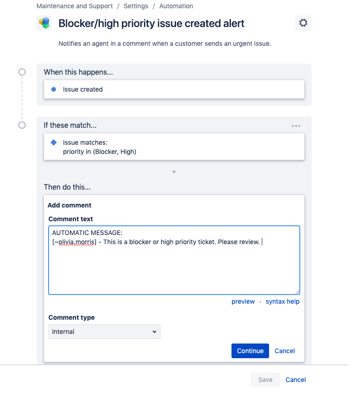This screenshot has width=358, height=393.
Task: Open the syntax help link
Action: point(282,301)
